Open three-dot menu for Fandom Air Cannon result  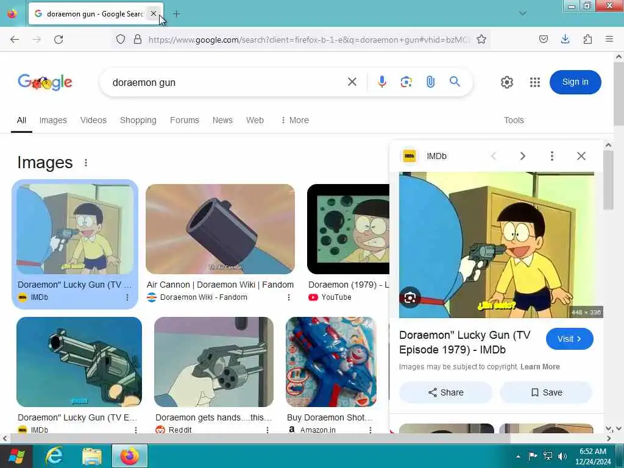288,297
